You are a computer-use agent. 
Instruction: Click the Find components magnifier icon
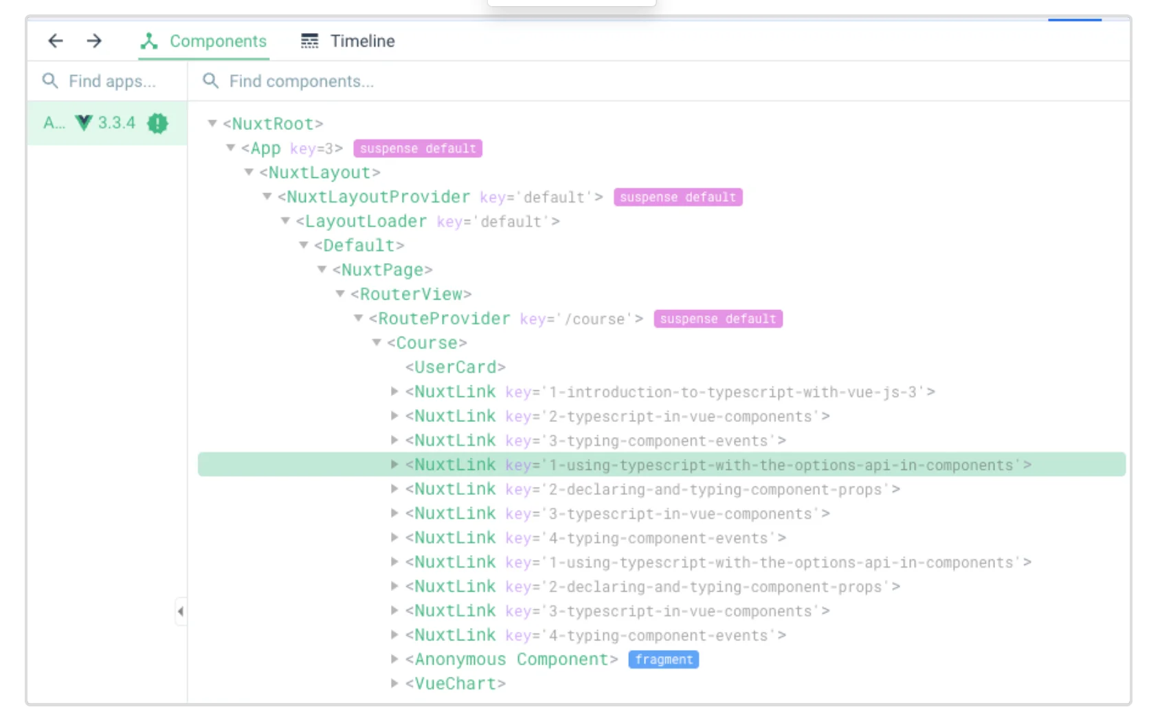click(210, 81)
